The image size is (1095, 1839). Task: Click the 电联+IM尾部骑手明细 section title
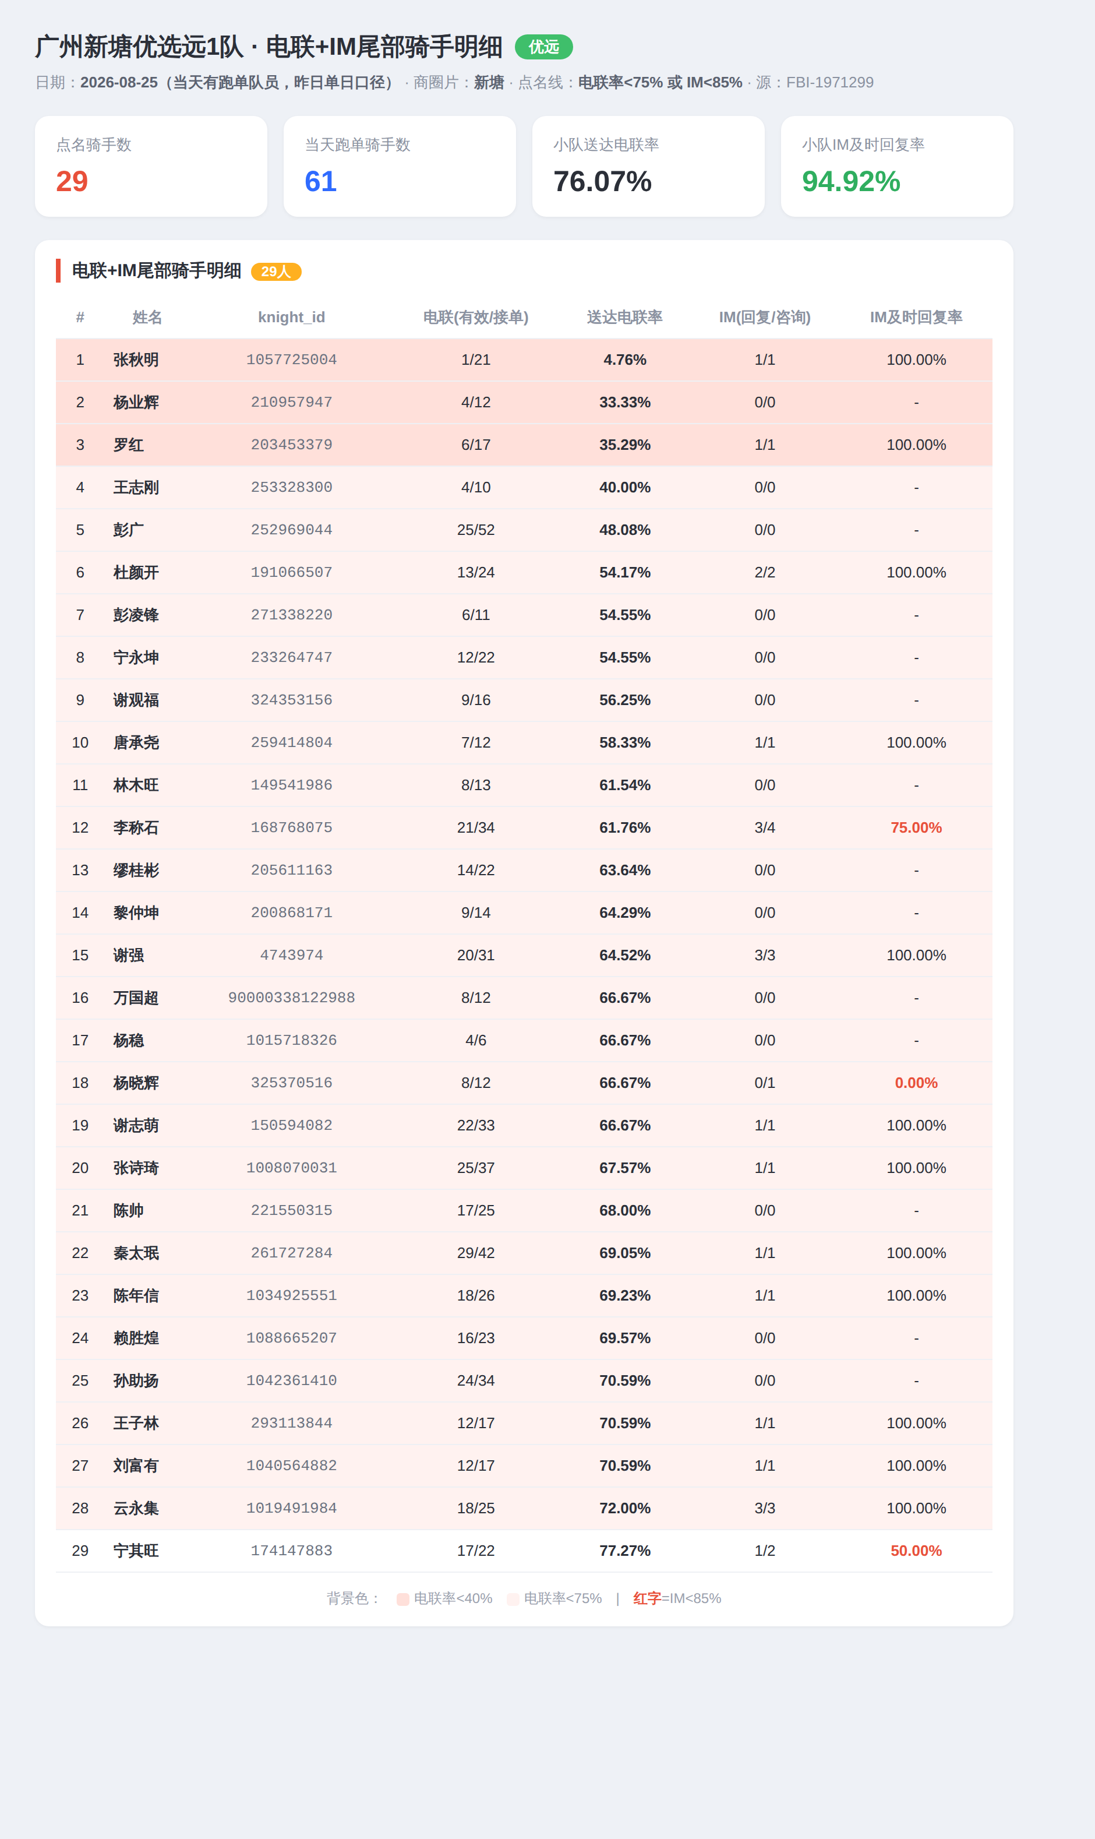(x=157, y=271)
